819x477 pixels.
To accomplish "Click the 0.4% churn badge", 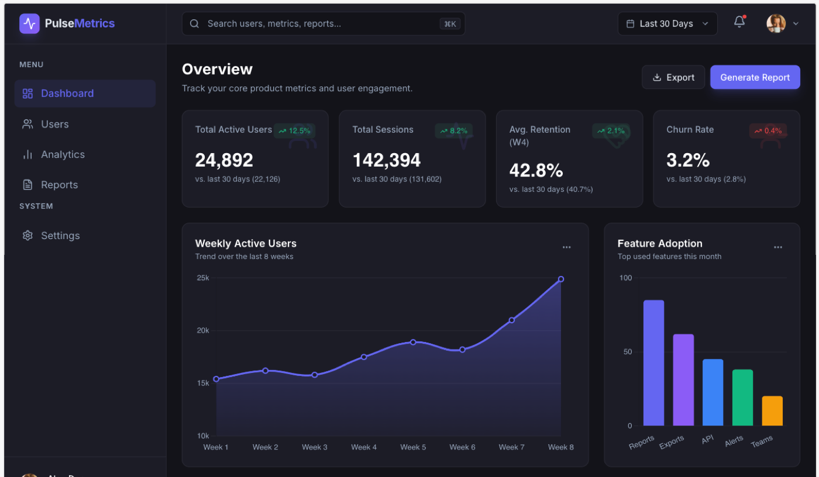I will click(768, 131).
